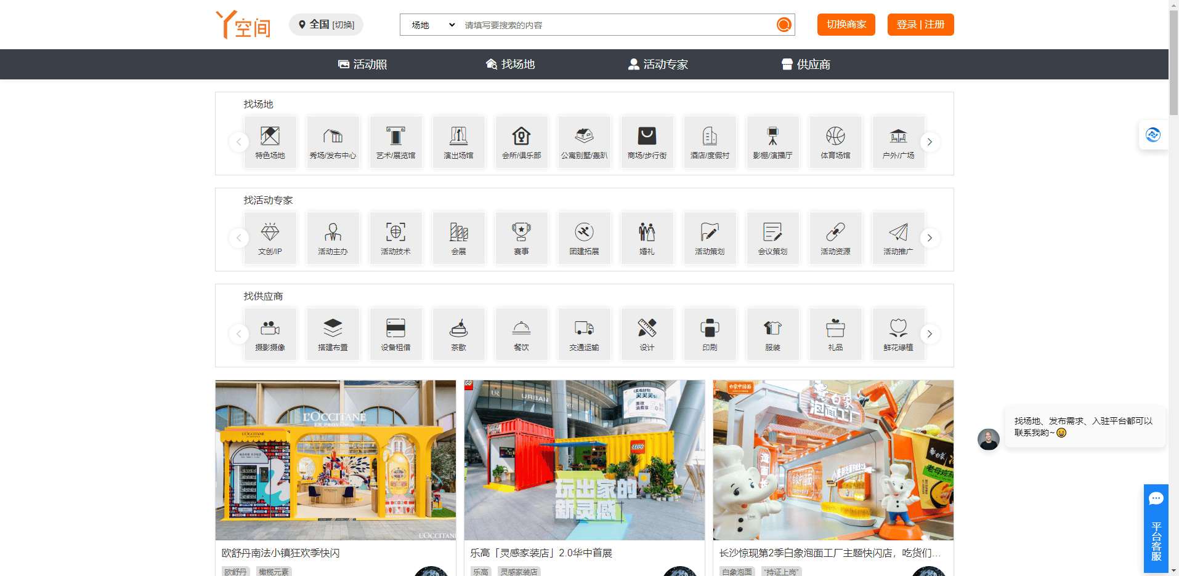Open the 平台客服 chat widget
Image resolution: width=1179 pixels, height=576 pixels.
pos(1156,529)
